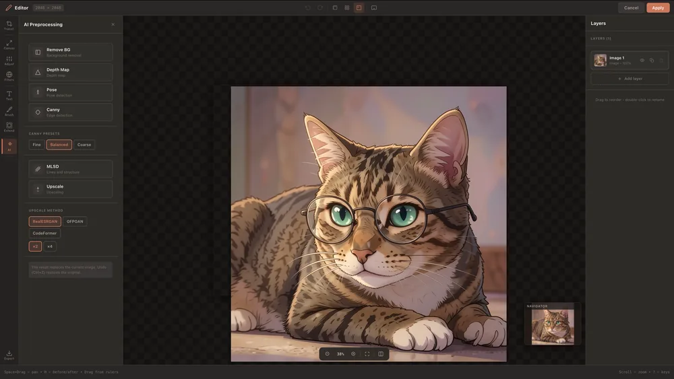
Task: Zoom out the canvas
Action: click(x=327, y=354)
